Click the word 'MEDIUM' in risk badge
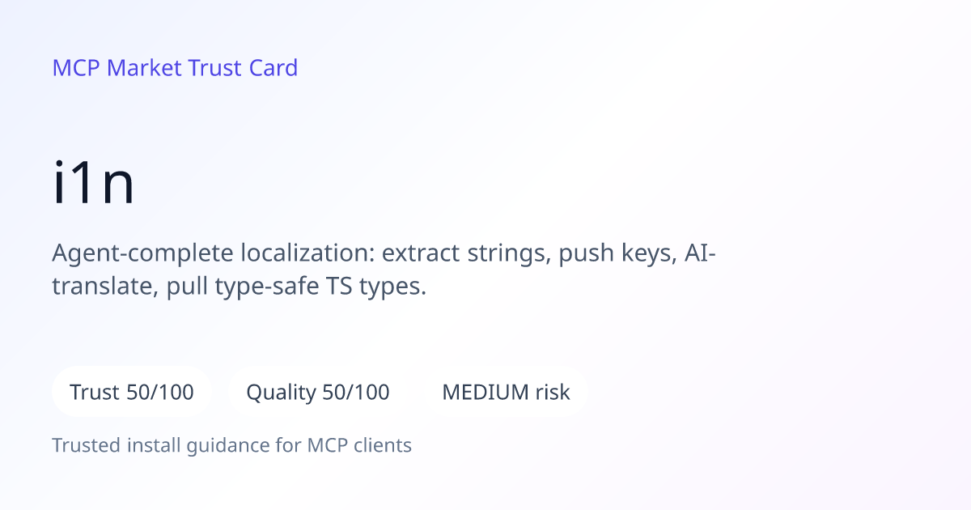The width and height of the screenshot is (971, 510). click(485, 393)
